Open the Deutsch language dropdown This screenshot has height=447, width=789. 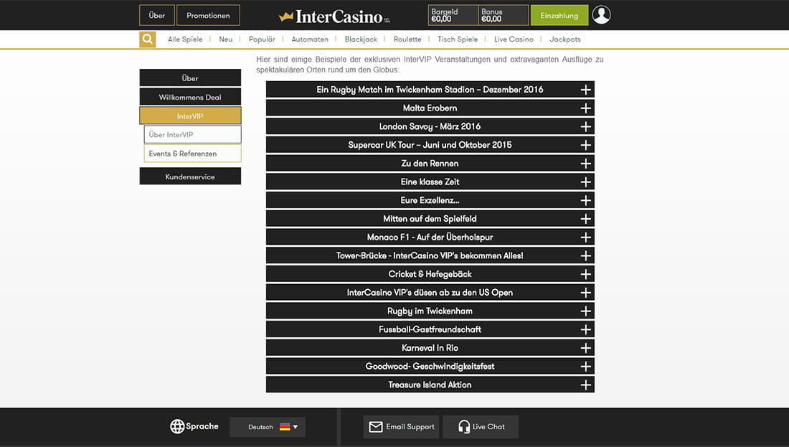click(x=268, y=427)
